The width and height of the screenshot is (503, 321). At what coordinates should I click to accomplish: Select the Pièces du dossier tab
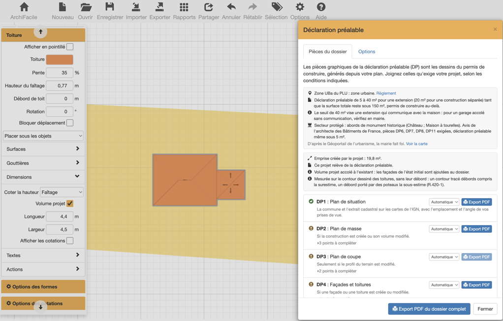tap(327, 52)
